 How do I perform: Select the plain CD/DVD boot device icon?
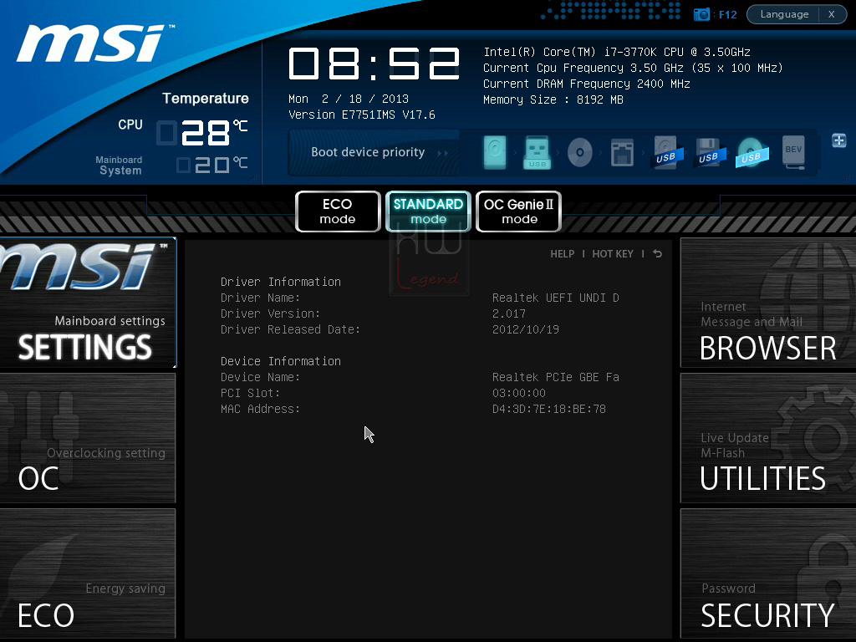click(x=580, y=152)
